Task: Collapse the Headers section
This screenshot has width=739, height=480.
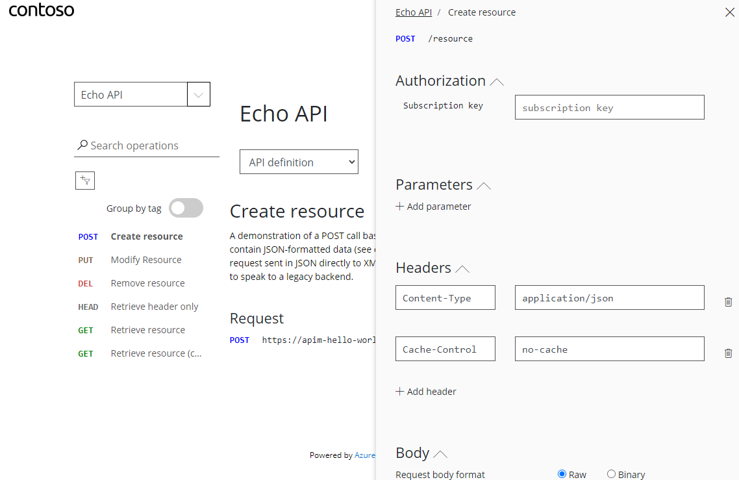Action: tap(462, 268)
